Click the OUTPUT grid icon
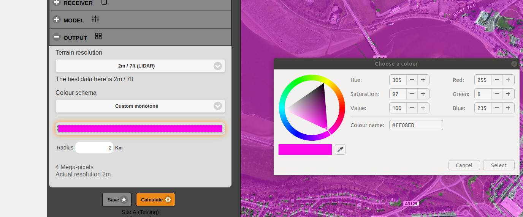 (x=98, y=36)
